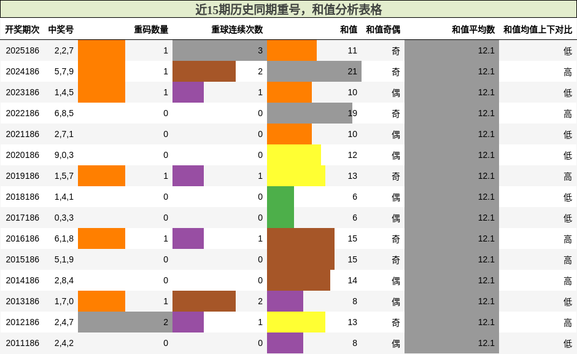Click the 低 comparison cell in row 2025186
577x354 pixels.
coord(568,51)
